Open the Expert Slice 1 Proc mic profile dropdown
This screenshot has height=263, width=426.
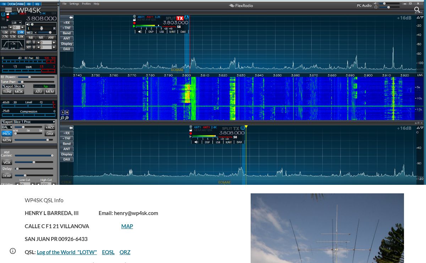point(28,122)
